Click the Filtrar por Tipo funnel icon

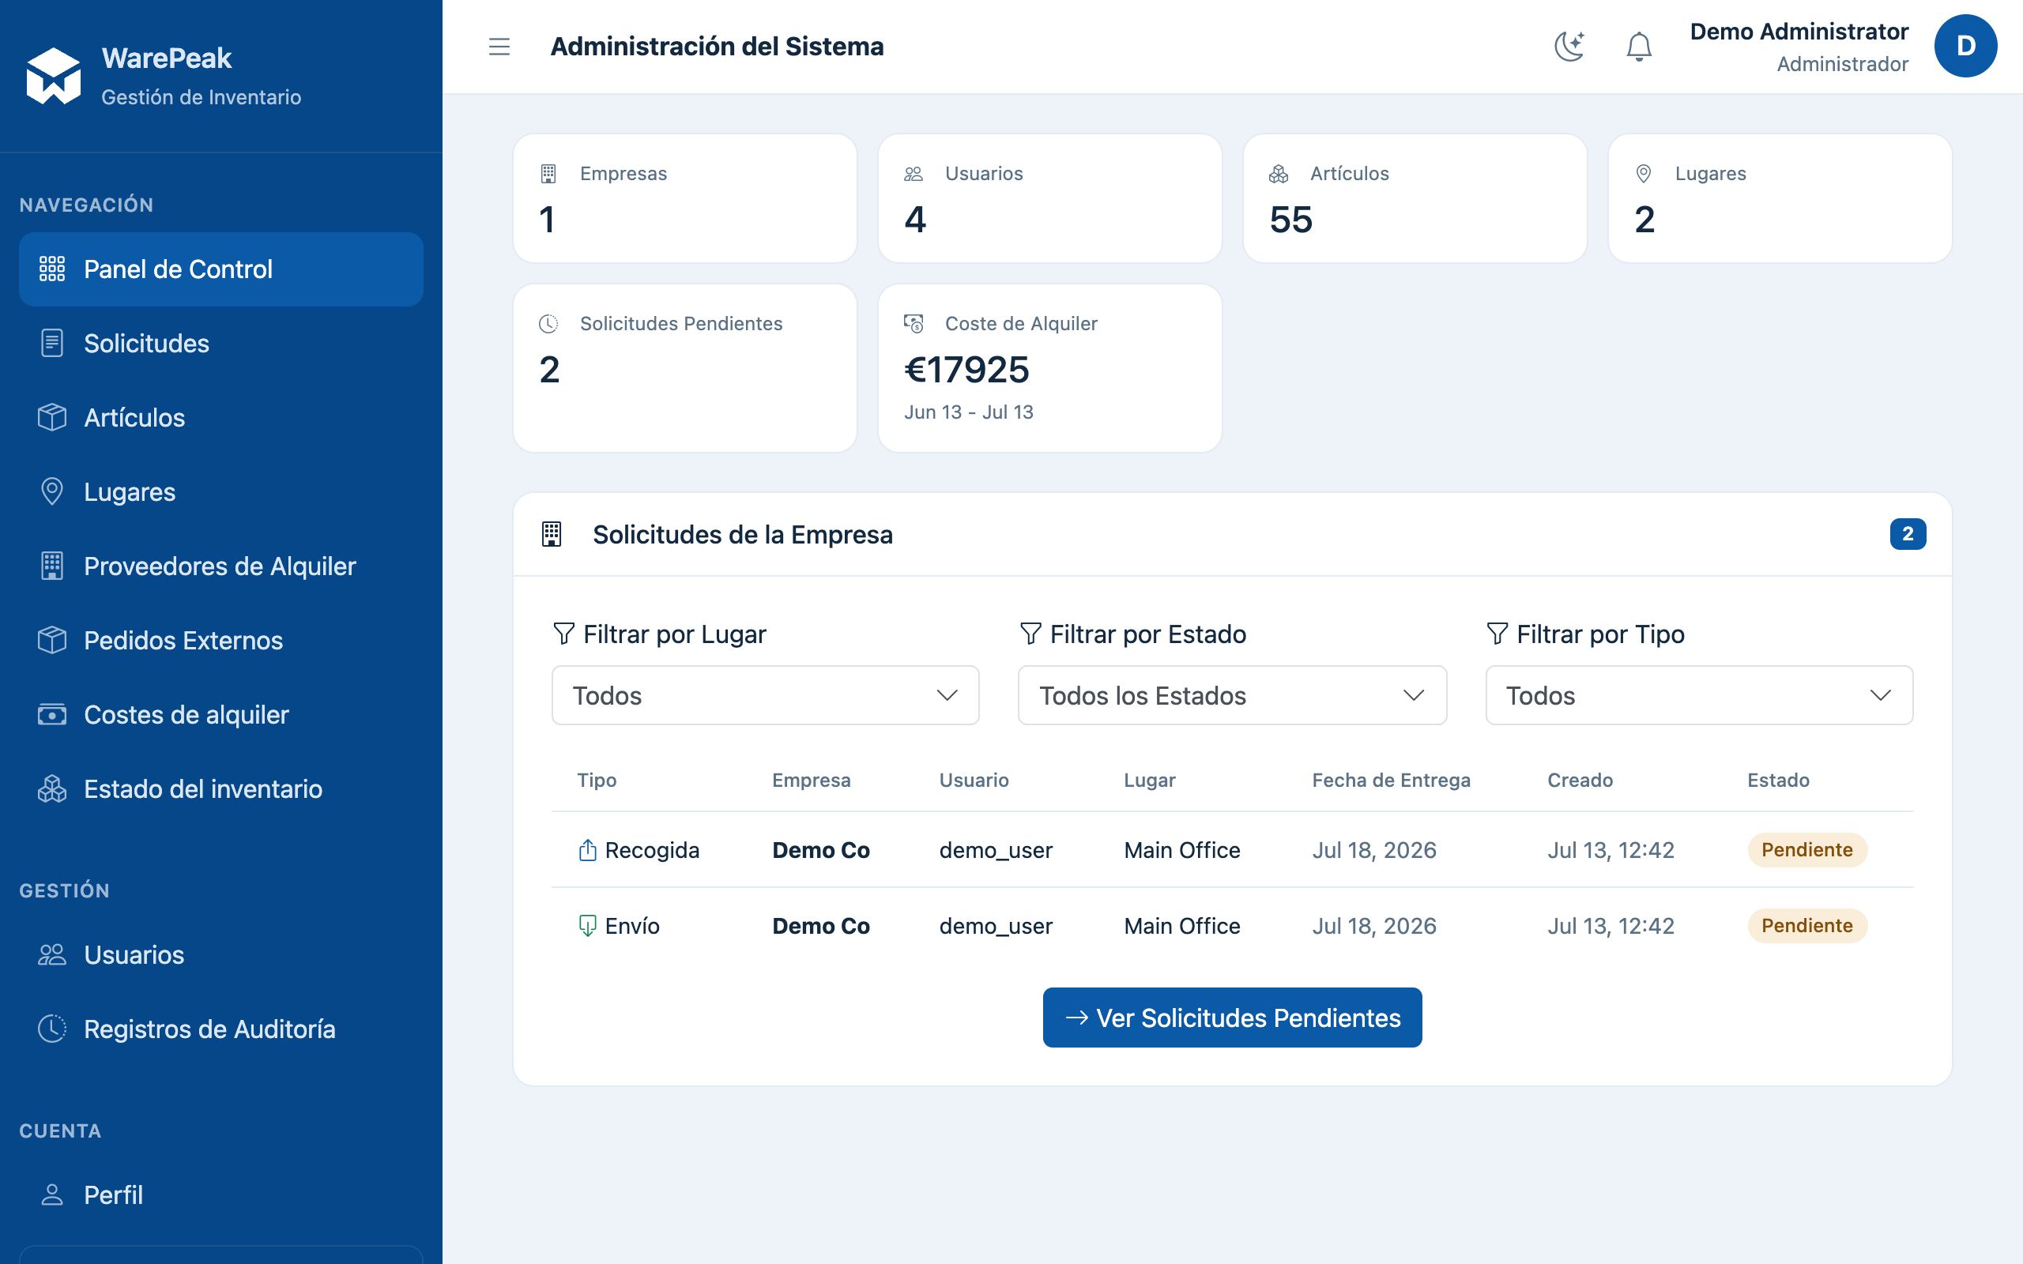(1497, 634)
